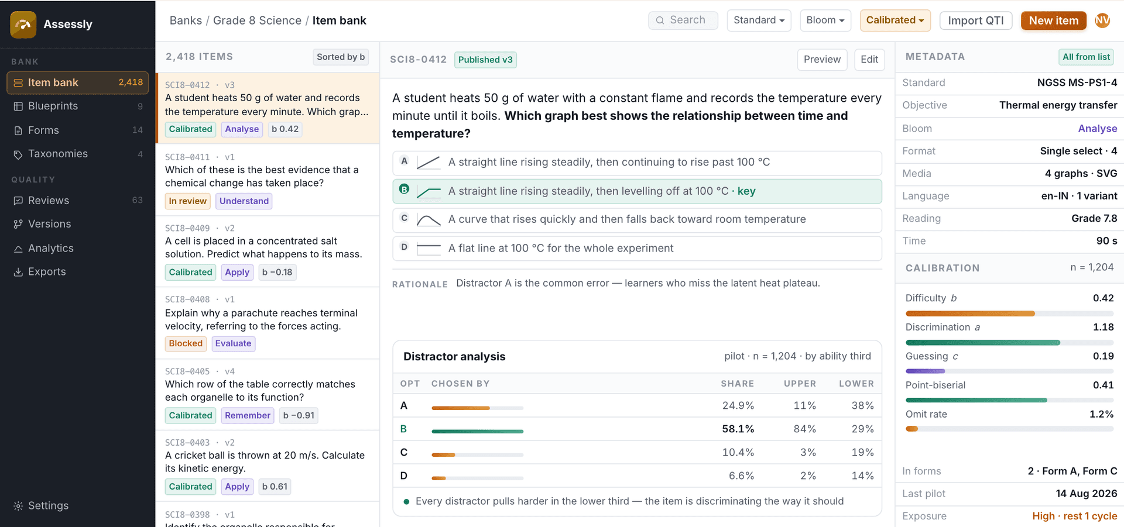The width and height of the screenshot is (1124, 527).
Task: Open Versions page
Action: point(77,224)
